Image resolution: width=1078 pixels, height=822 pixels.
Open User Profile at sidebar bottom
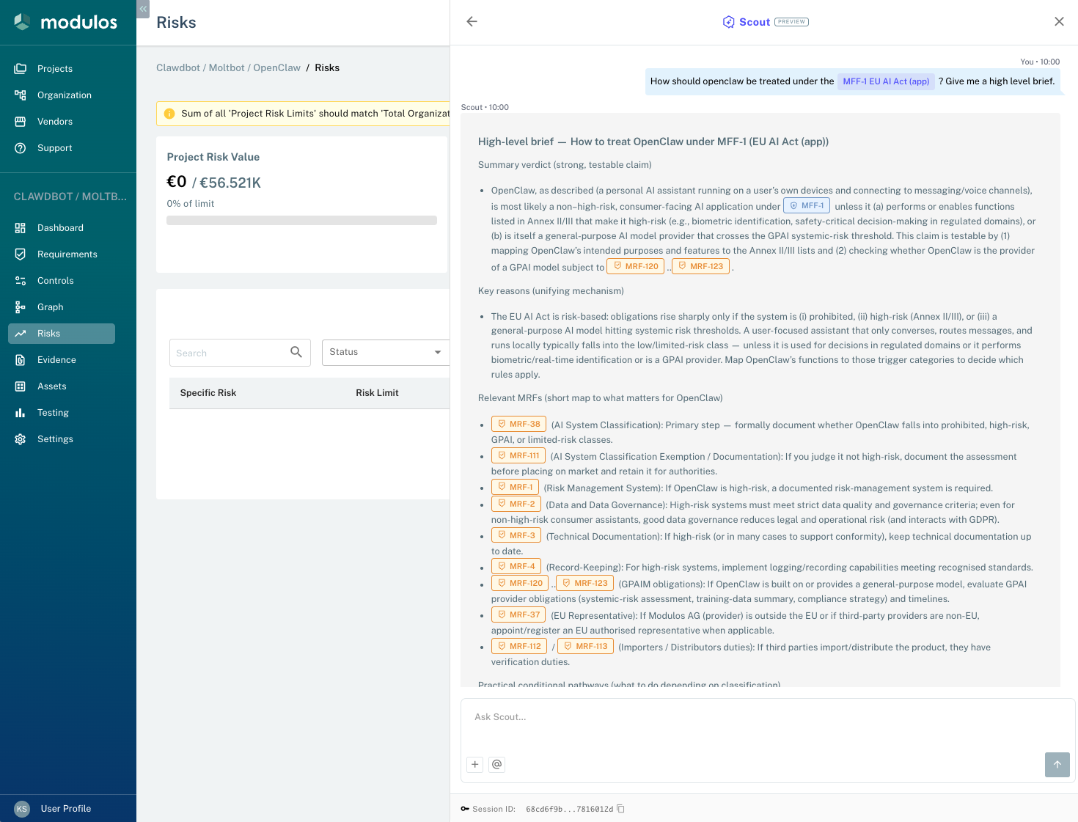(x=66, y=809)
